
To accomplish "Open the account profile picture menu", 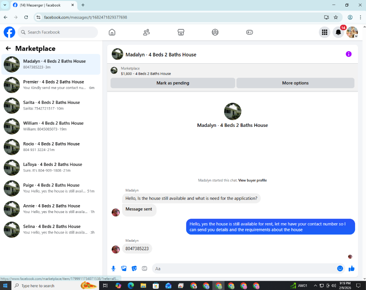I will click(x=352, y=32).
